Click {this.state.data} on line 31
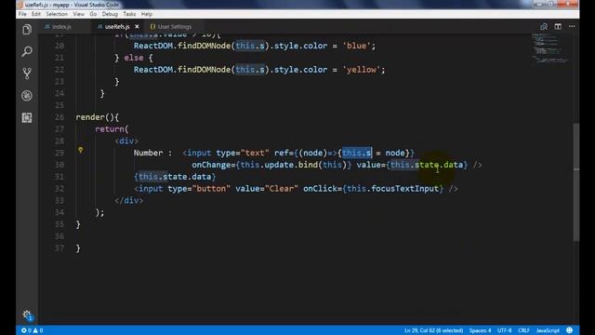The height and width of the screenshot is (335, 595). click(175, 177)
